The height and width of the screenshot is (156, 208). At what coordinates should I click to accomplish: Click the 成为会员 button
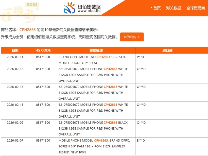[132, 37]
